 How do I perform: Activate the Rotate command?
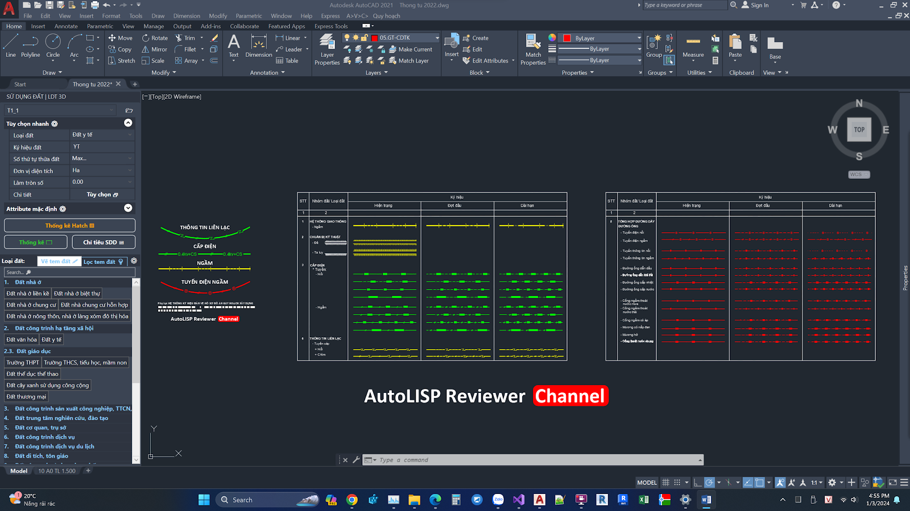tap(155, 38)
